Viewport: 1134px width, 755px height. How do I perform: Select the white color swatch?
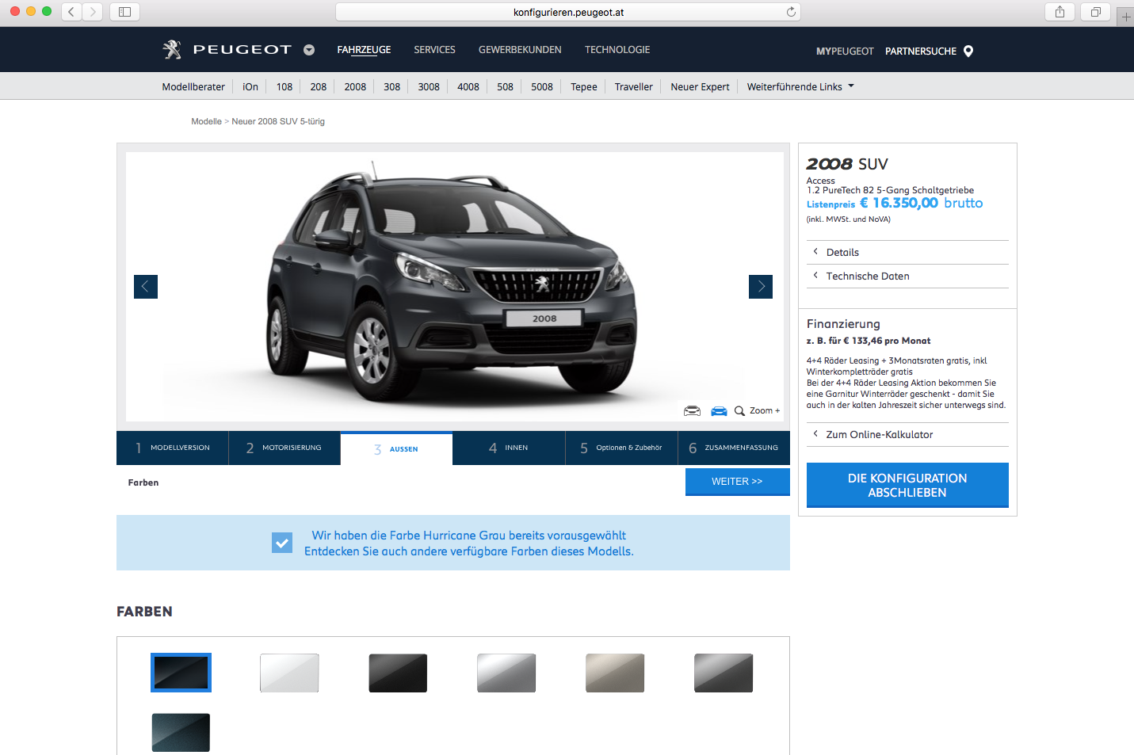coord(289,673)
